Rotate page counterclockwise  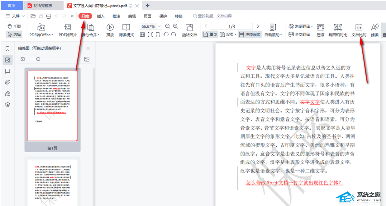[166, 34]
